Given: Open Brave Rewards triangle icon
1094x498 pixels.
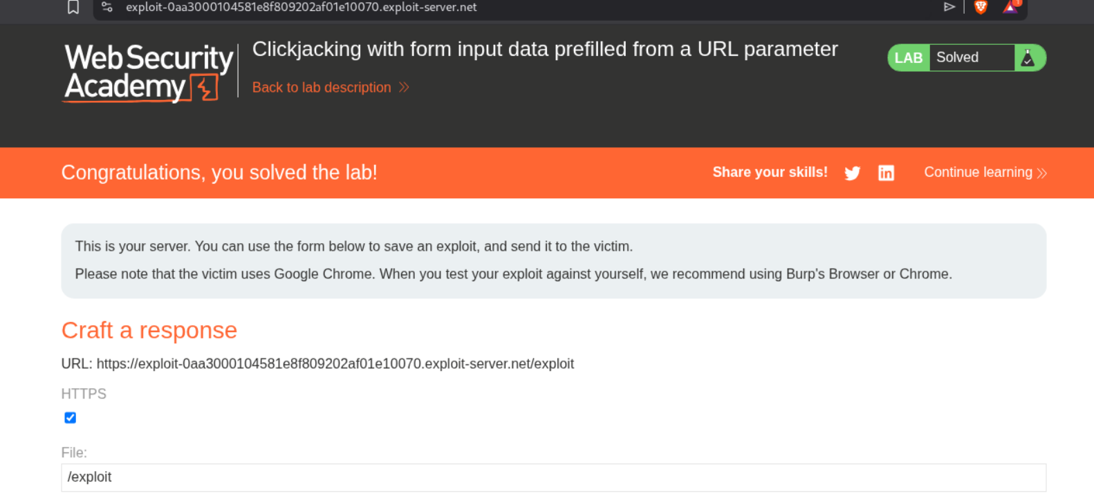Looking at the screenshot, I should [x=1011, y=8].
